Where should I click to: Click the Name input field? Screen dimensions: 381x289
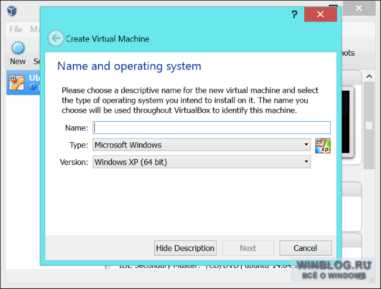[212, 128]
